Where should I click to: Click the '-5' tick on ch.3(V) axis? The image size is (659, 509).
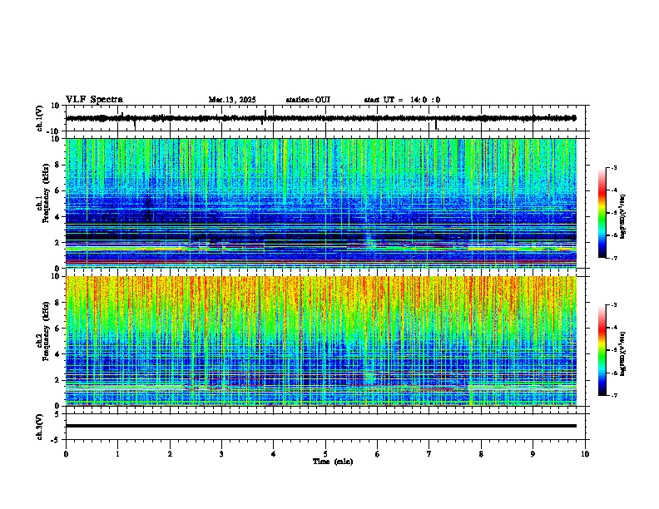tap(57, 440)
